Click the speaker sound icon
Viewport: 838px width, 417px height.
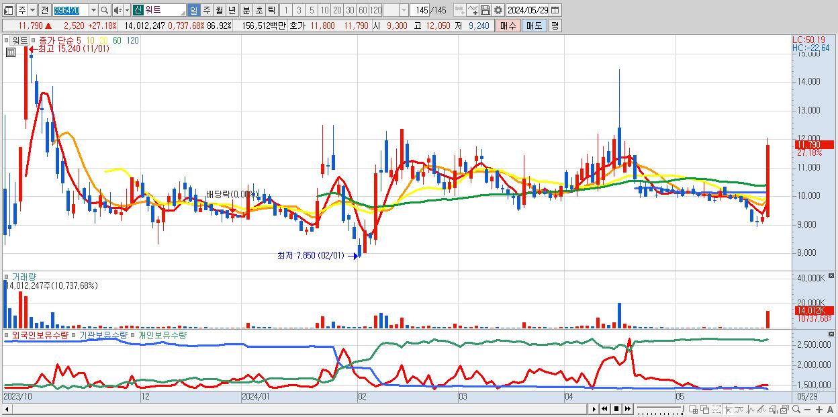[x=118, y=11]
